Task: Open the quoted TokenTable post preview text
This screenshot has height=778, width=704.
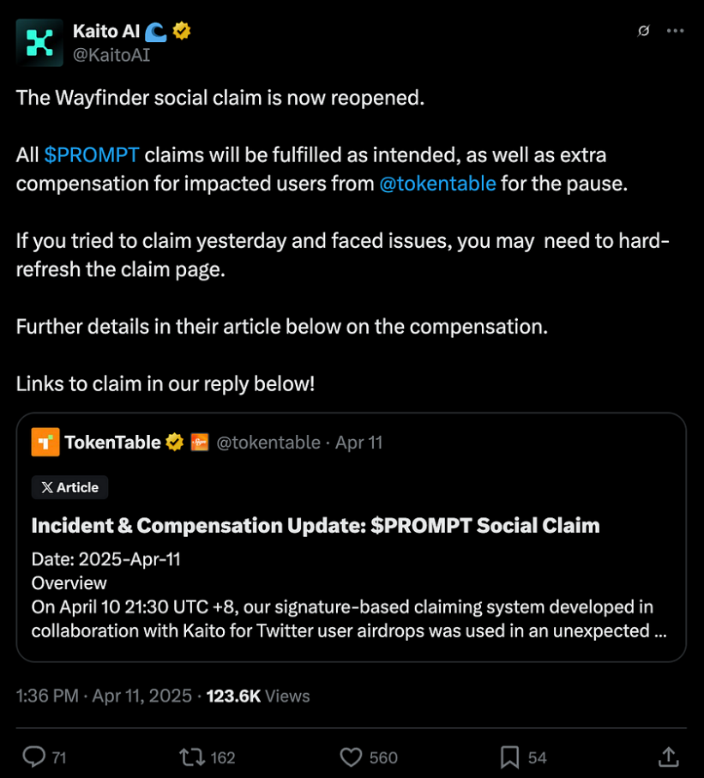Action: coord(349,595)
